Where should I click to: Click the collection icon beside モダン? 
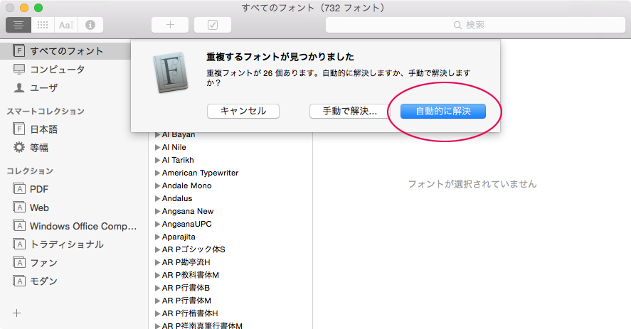click(x=19, y=281)
